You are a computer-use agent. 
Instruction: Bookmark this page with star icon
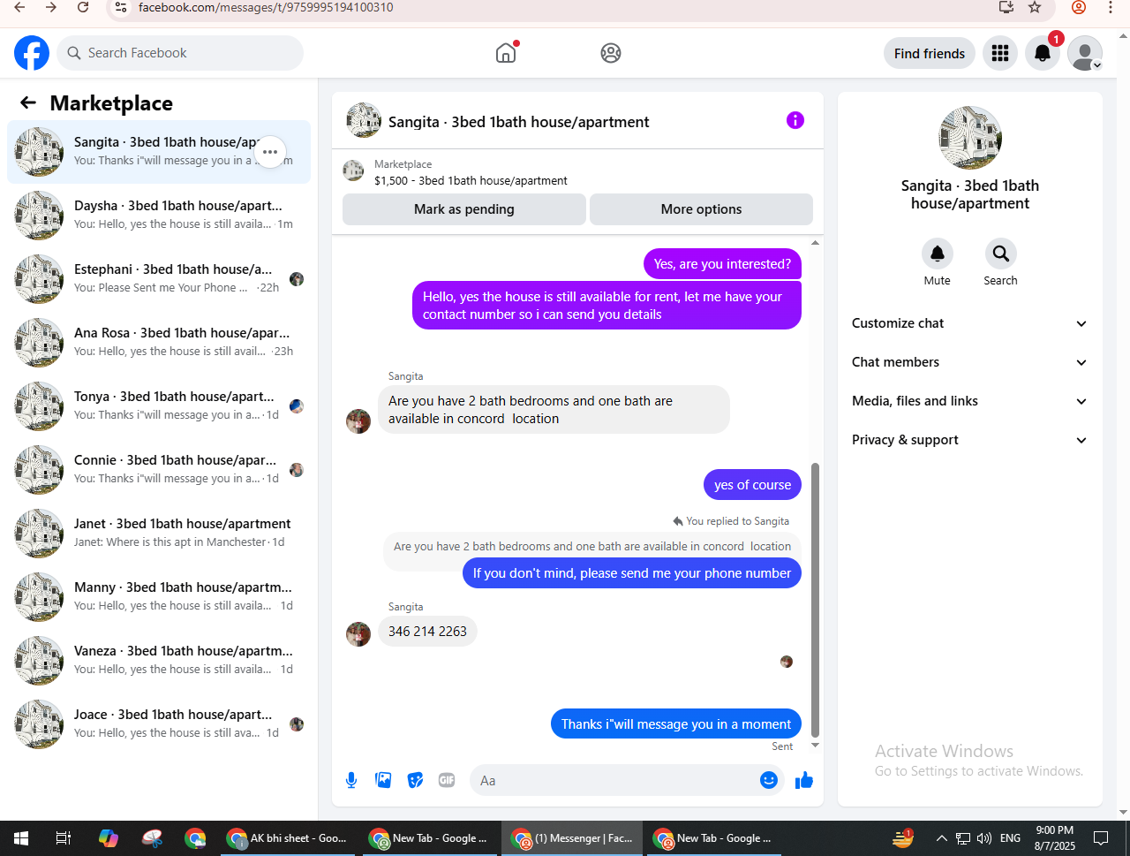pos(1035,7)
